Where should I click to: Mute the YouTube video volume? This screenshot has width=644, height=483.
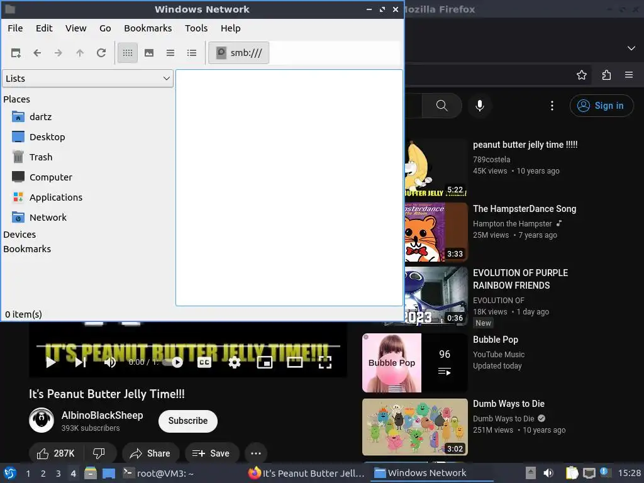[110, 362]
